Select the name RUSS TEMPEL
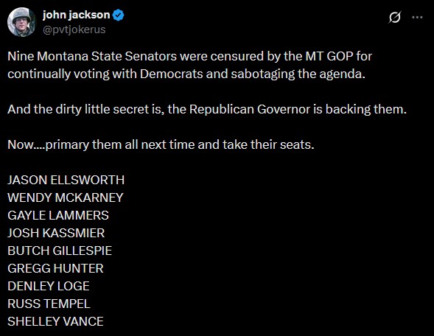The width and height of the screenshot is (434, 336). pos(49,304)
